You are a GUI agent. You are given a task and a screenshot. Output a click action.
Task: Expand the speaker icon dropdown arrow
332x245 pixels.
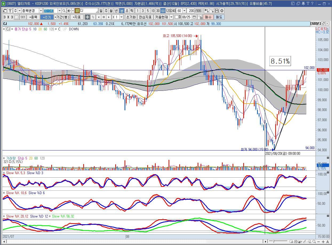click(x=73, y=11)
